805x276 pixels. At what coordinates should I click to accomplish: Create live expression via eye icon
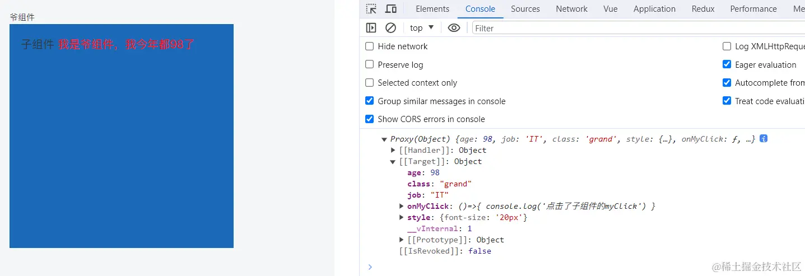pyautogui.click(x=454, y=28)
